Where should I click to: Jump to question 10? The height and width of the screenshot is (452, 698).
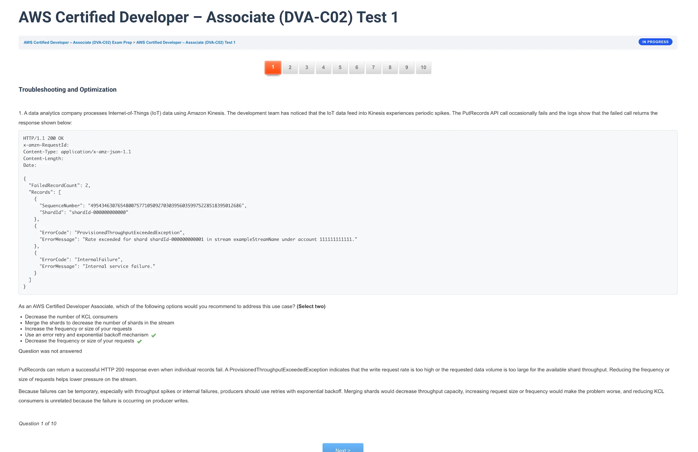[424, 67]
